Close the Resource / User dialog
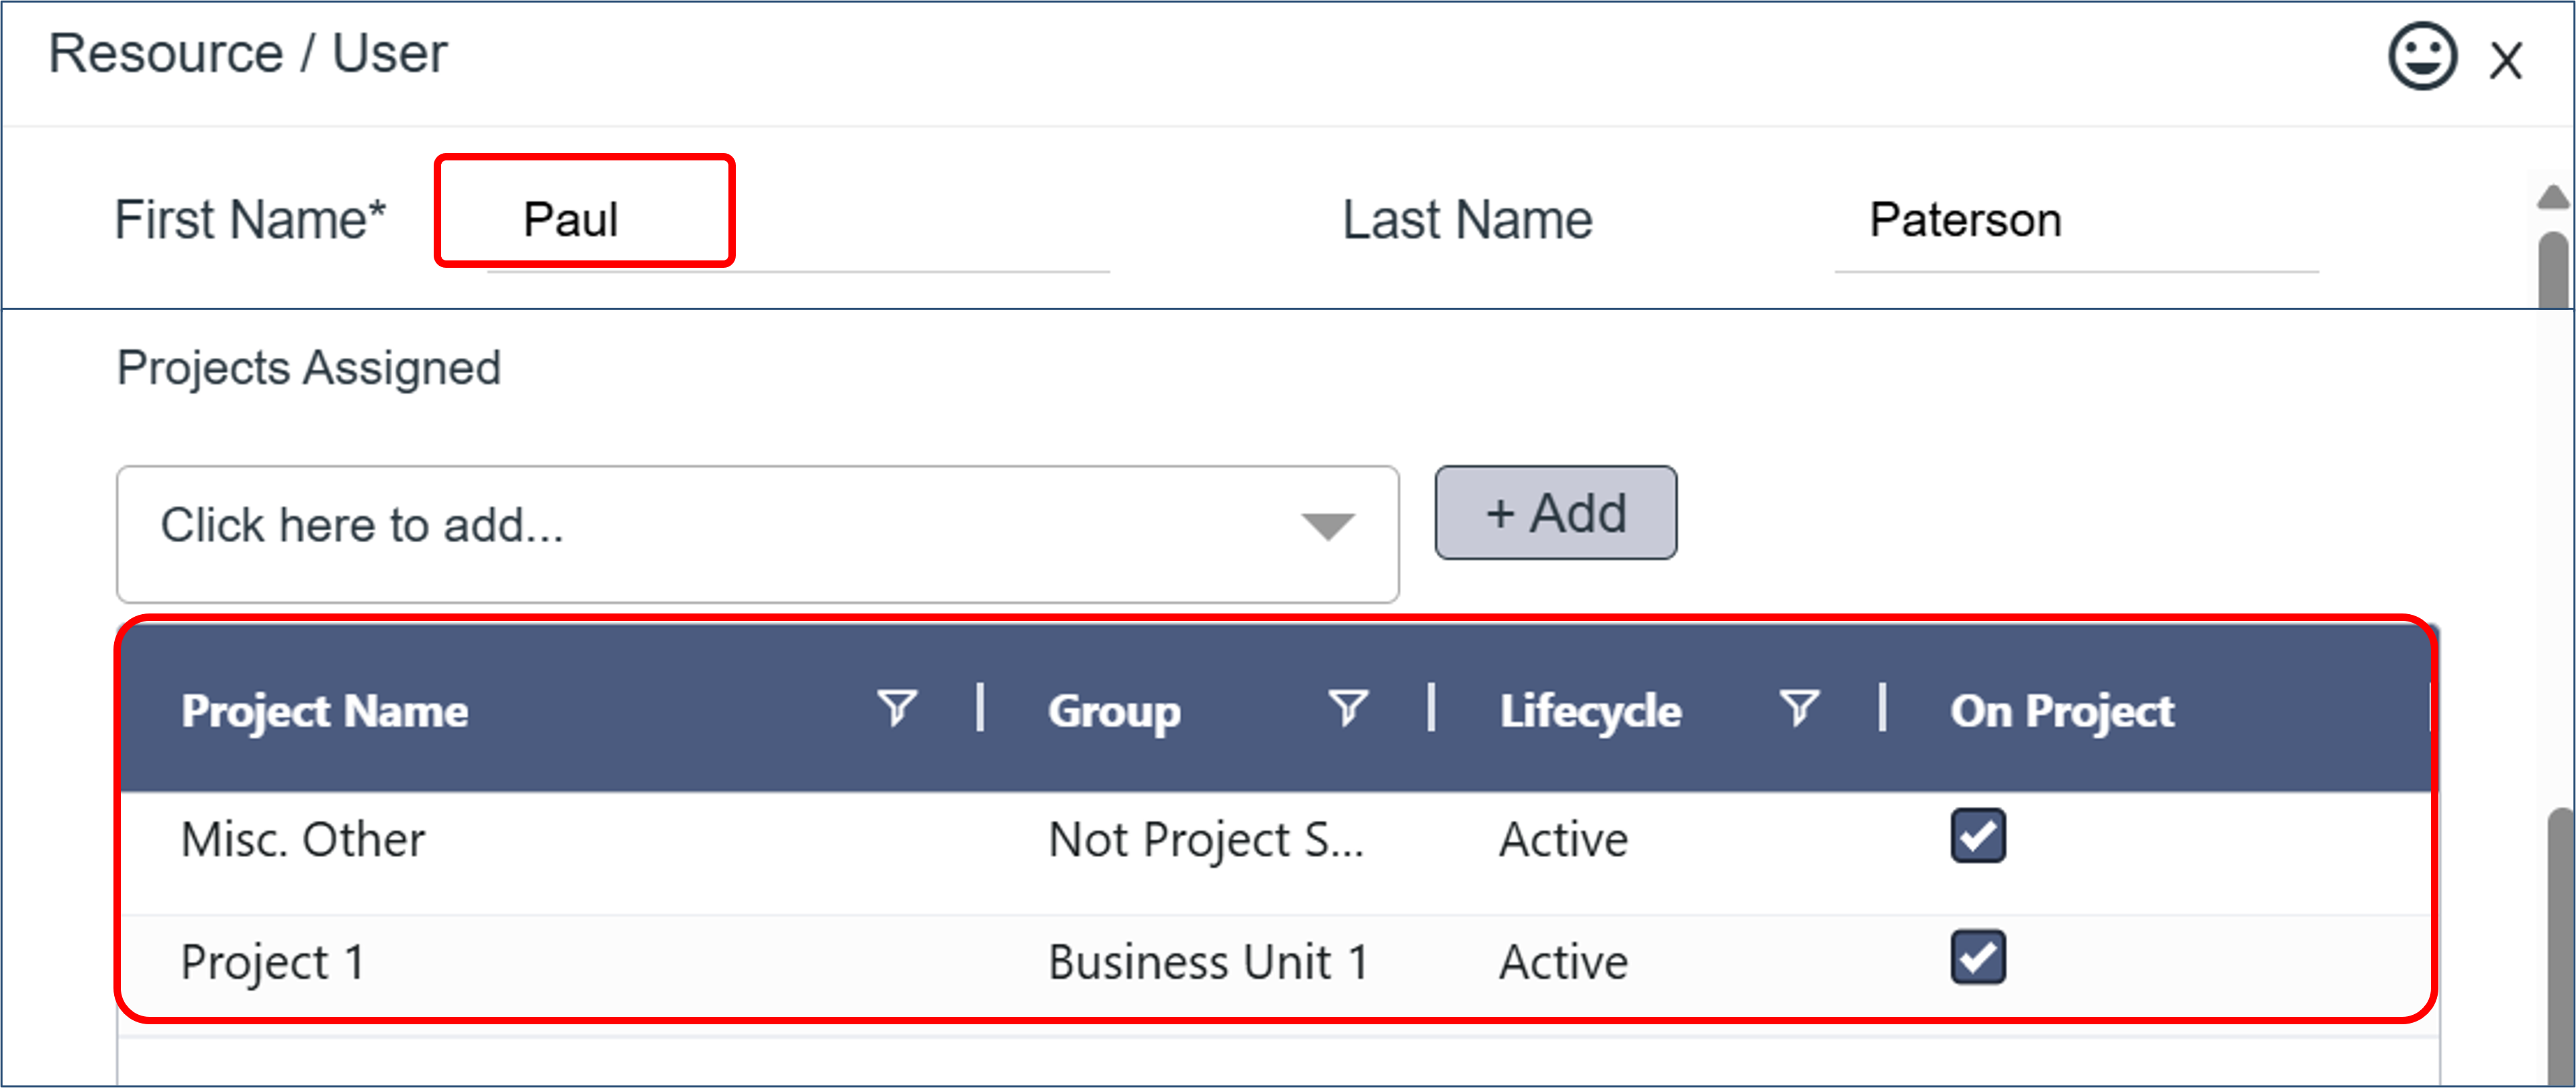The image size is (2576, 1088). (2505, 61)
